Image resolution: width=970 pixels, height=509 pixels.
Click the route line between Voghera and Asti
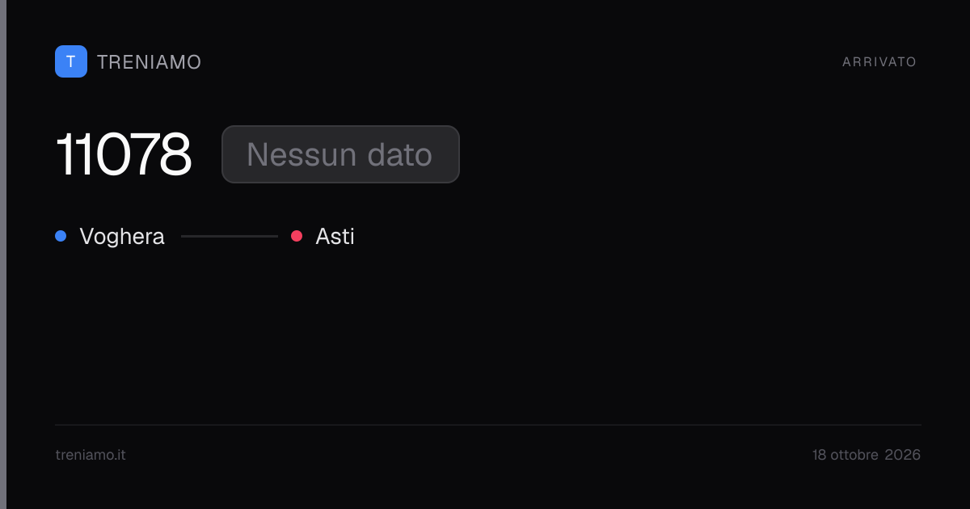[230, 236]
